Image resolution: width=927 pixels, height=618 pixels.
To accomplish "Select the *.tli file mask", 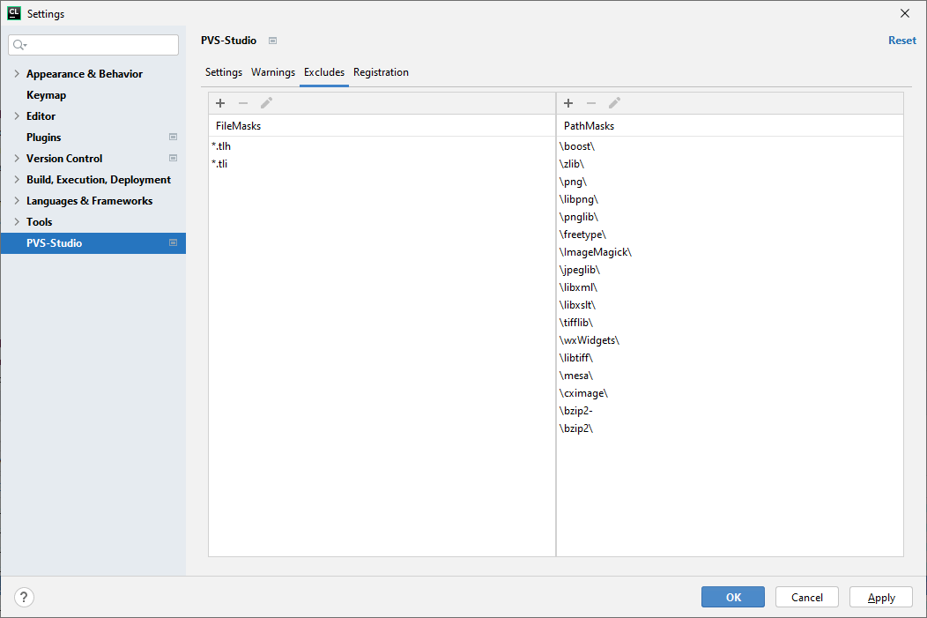I will [382, 164].
